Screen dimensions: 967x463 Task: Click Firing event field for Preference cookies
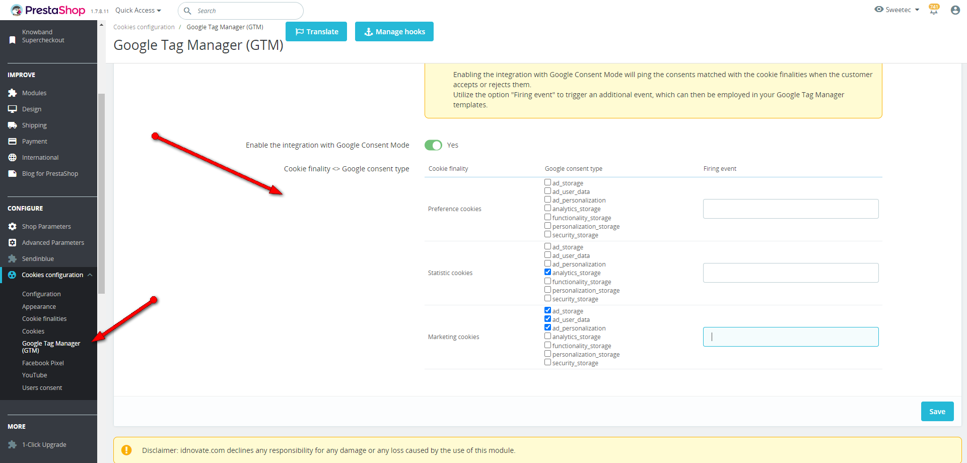point(791,209)
